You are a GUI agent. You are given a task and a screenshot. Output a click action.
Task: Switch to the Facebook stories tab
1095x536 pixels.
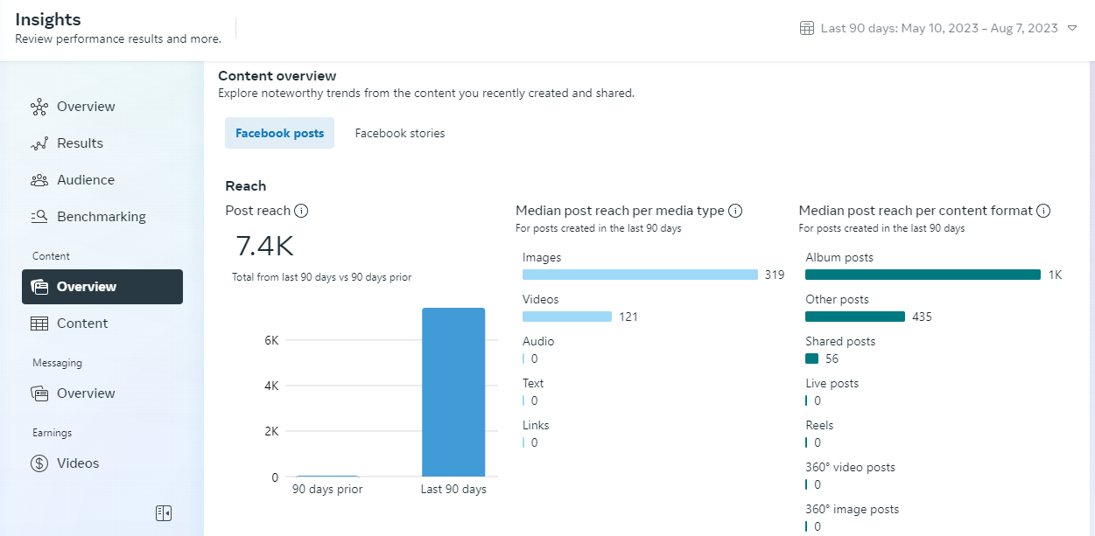pyautogui.click(x=400, y=133)
